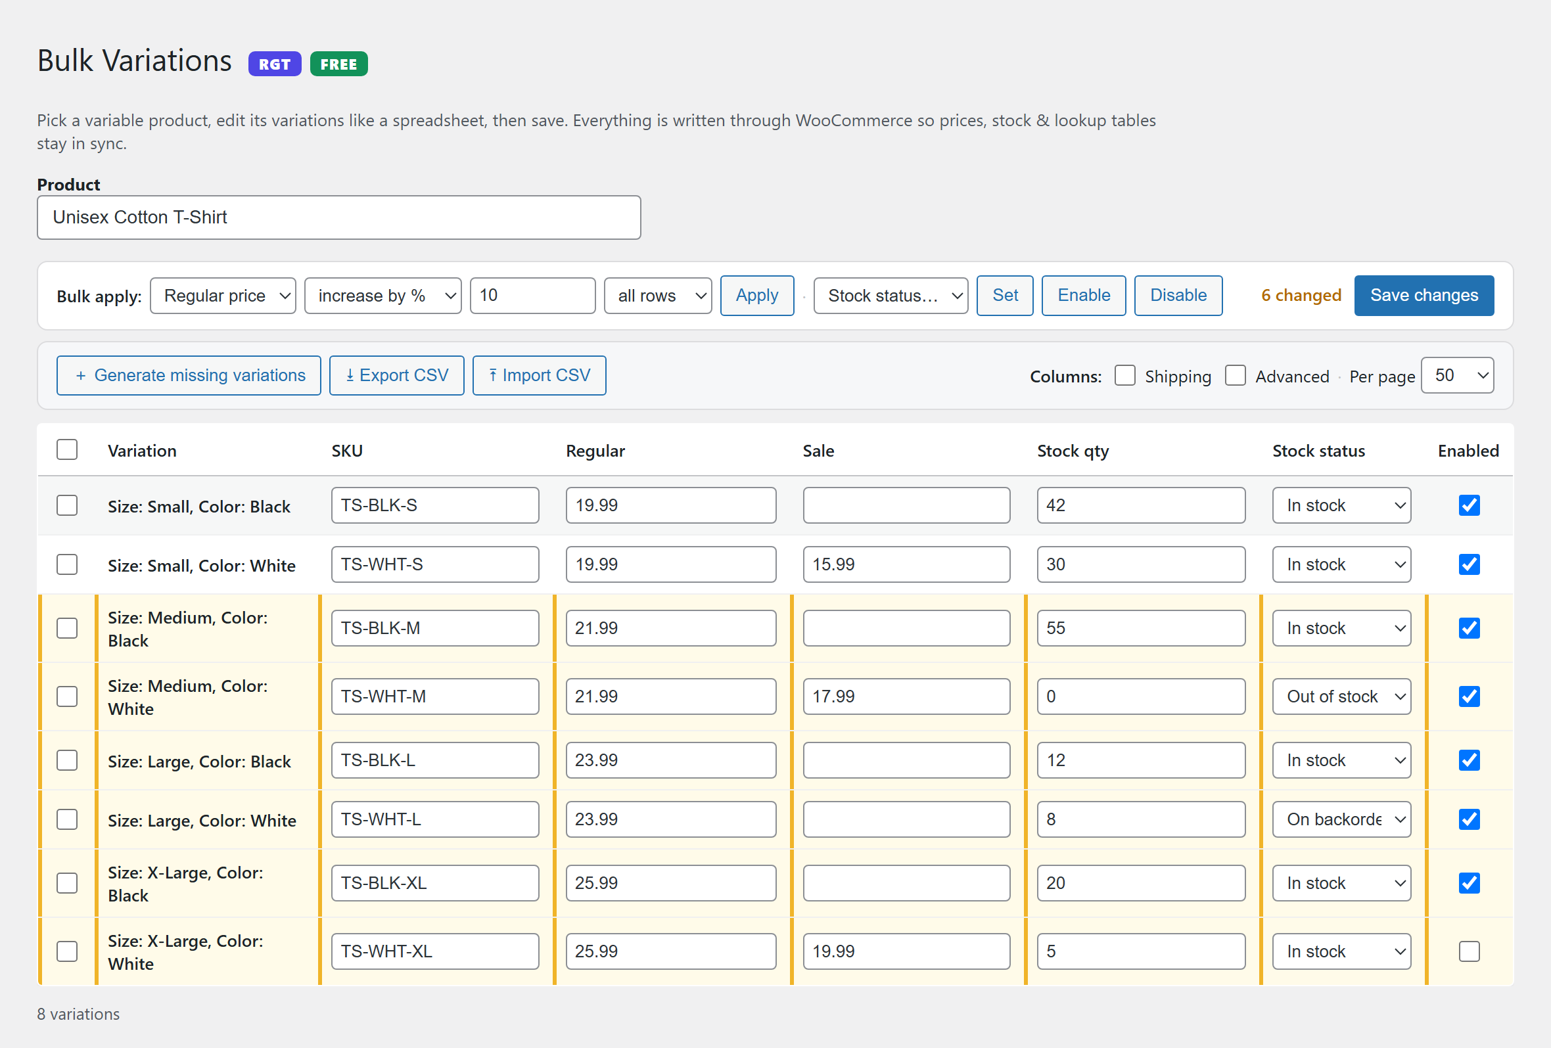Open the Stock status… bulk dropdown
1551x1048 pixels.
(891, 296)
